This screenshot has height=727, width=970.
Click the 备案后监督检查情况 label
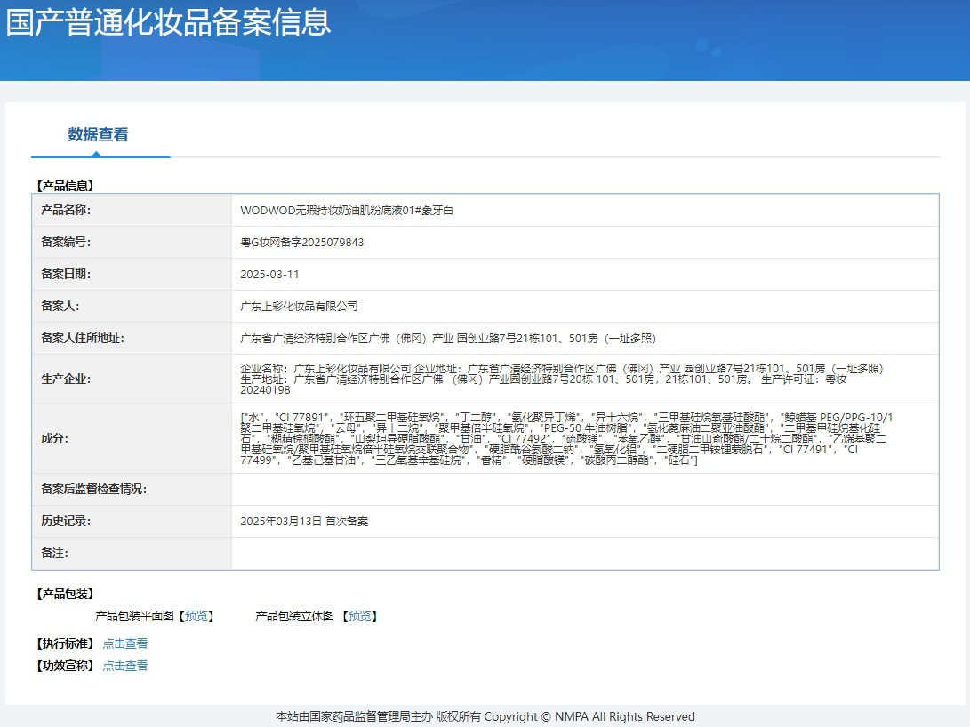(93, 489)
